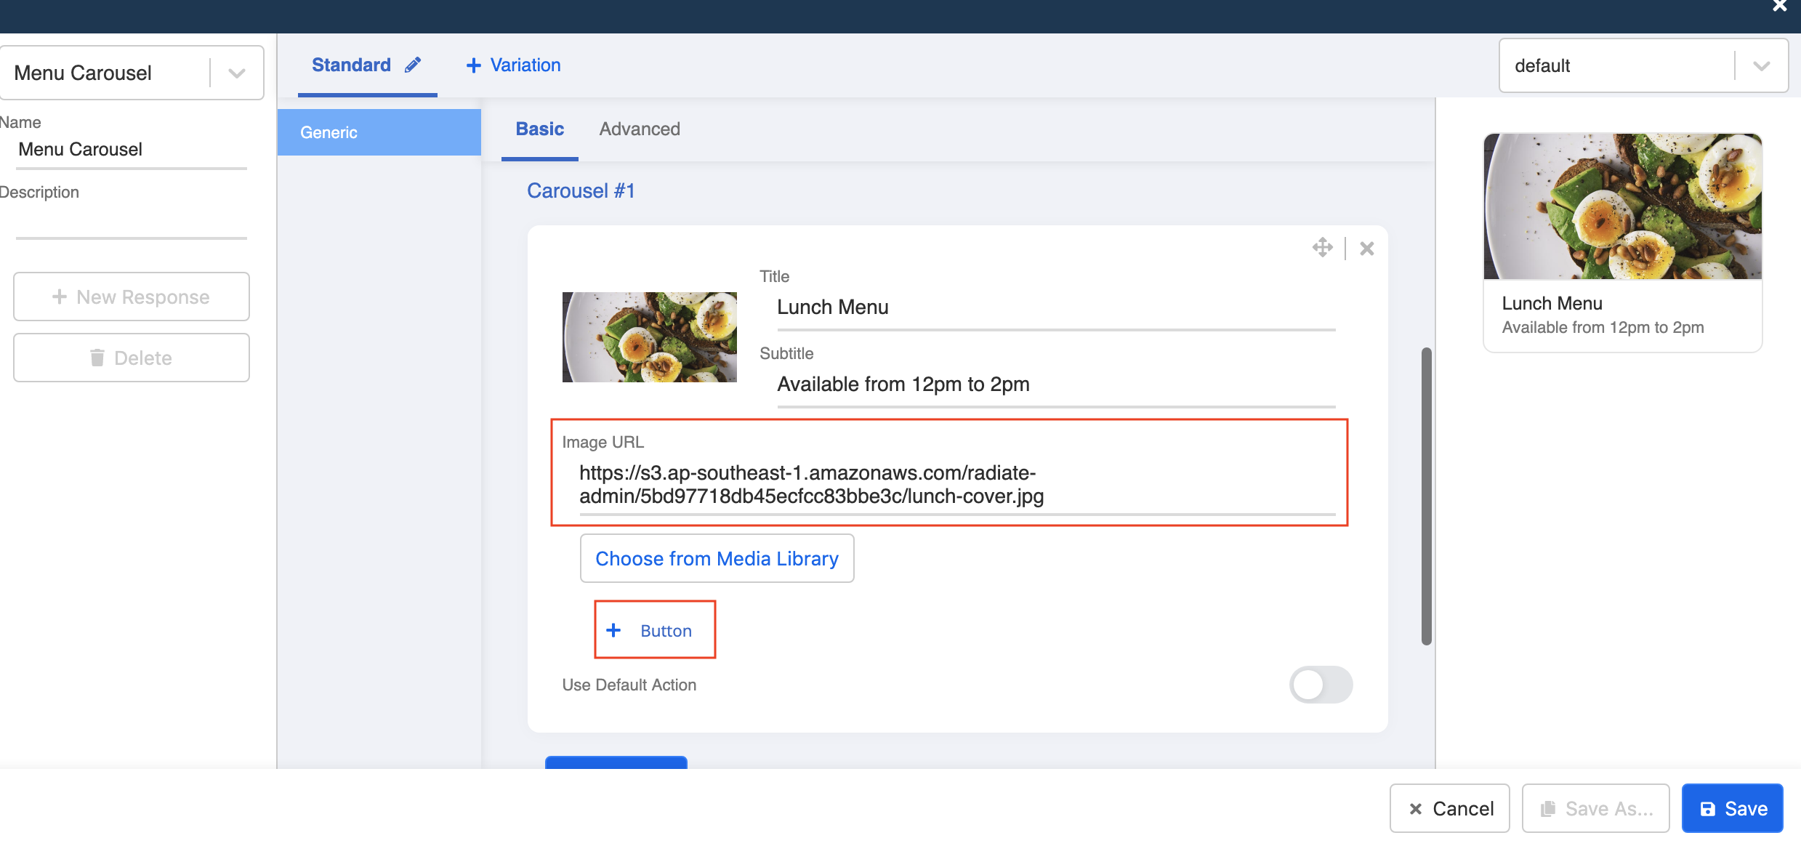Expand the Menu Carousel dropdown
Viewport: 1801px width, 846px height.
(x=236, y=73)
